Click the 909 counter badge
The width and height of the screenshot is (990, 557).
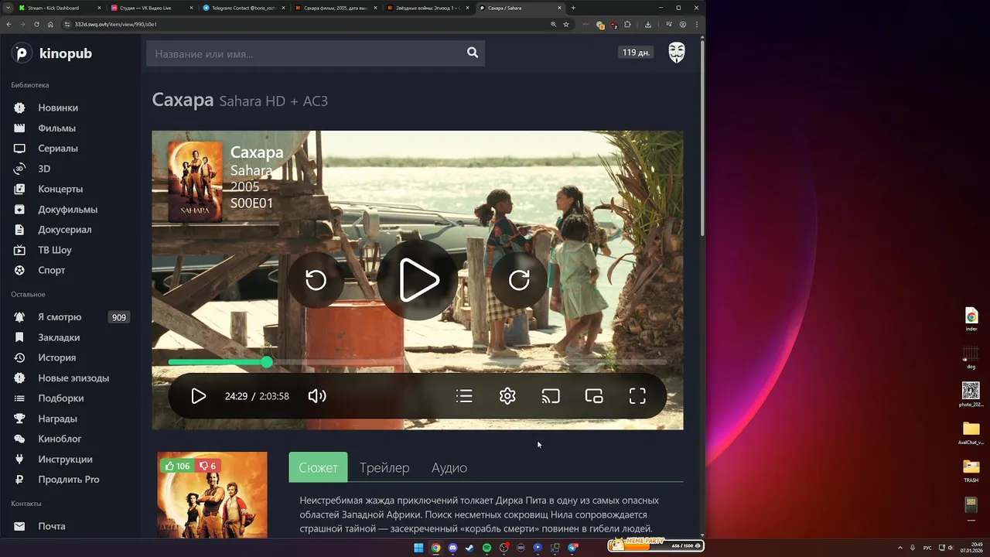119,317
